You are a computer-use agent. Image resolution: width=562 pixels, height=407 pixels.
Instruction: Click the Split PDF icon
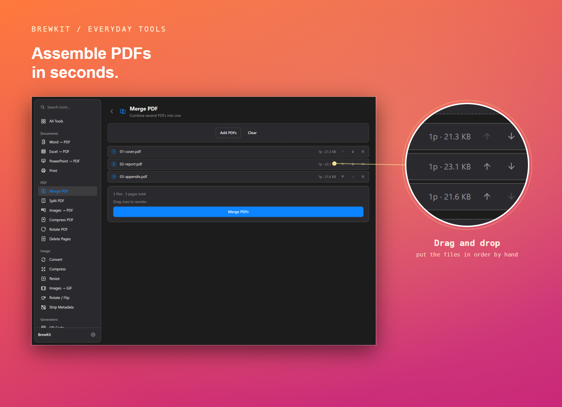tap(44, 201)
